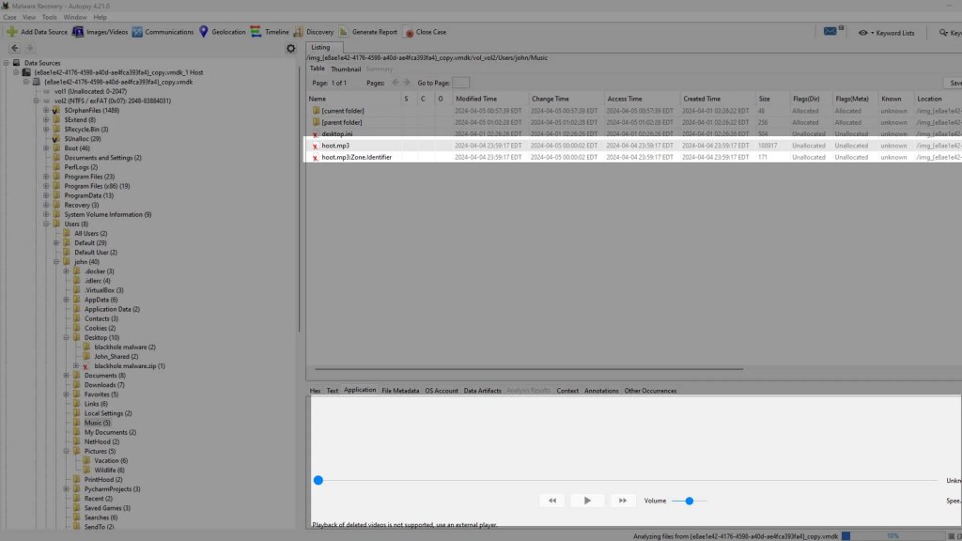
Task: Open the Tools menu
Action: 49,17
